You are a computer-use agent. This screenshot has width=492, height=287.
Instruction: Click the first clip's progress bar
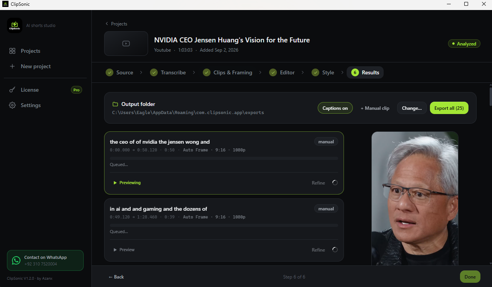[224, 158]
